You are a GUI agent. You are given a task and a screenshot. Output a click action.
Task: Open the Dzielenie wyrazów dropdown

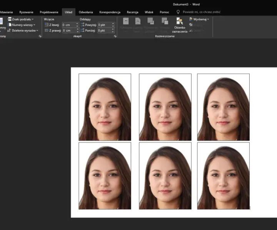tap(23, 30)
